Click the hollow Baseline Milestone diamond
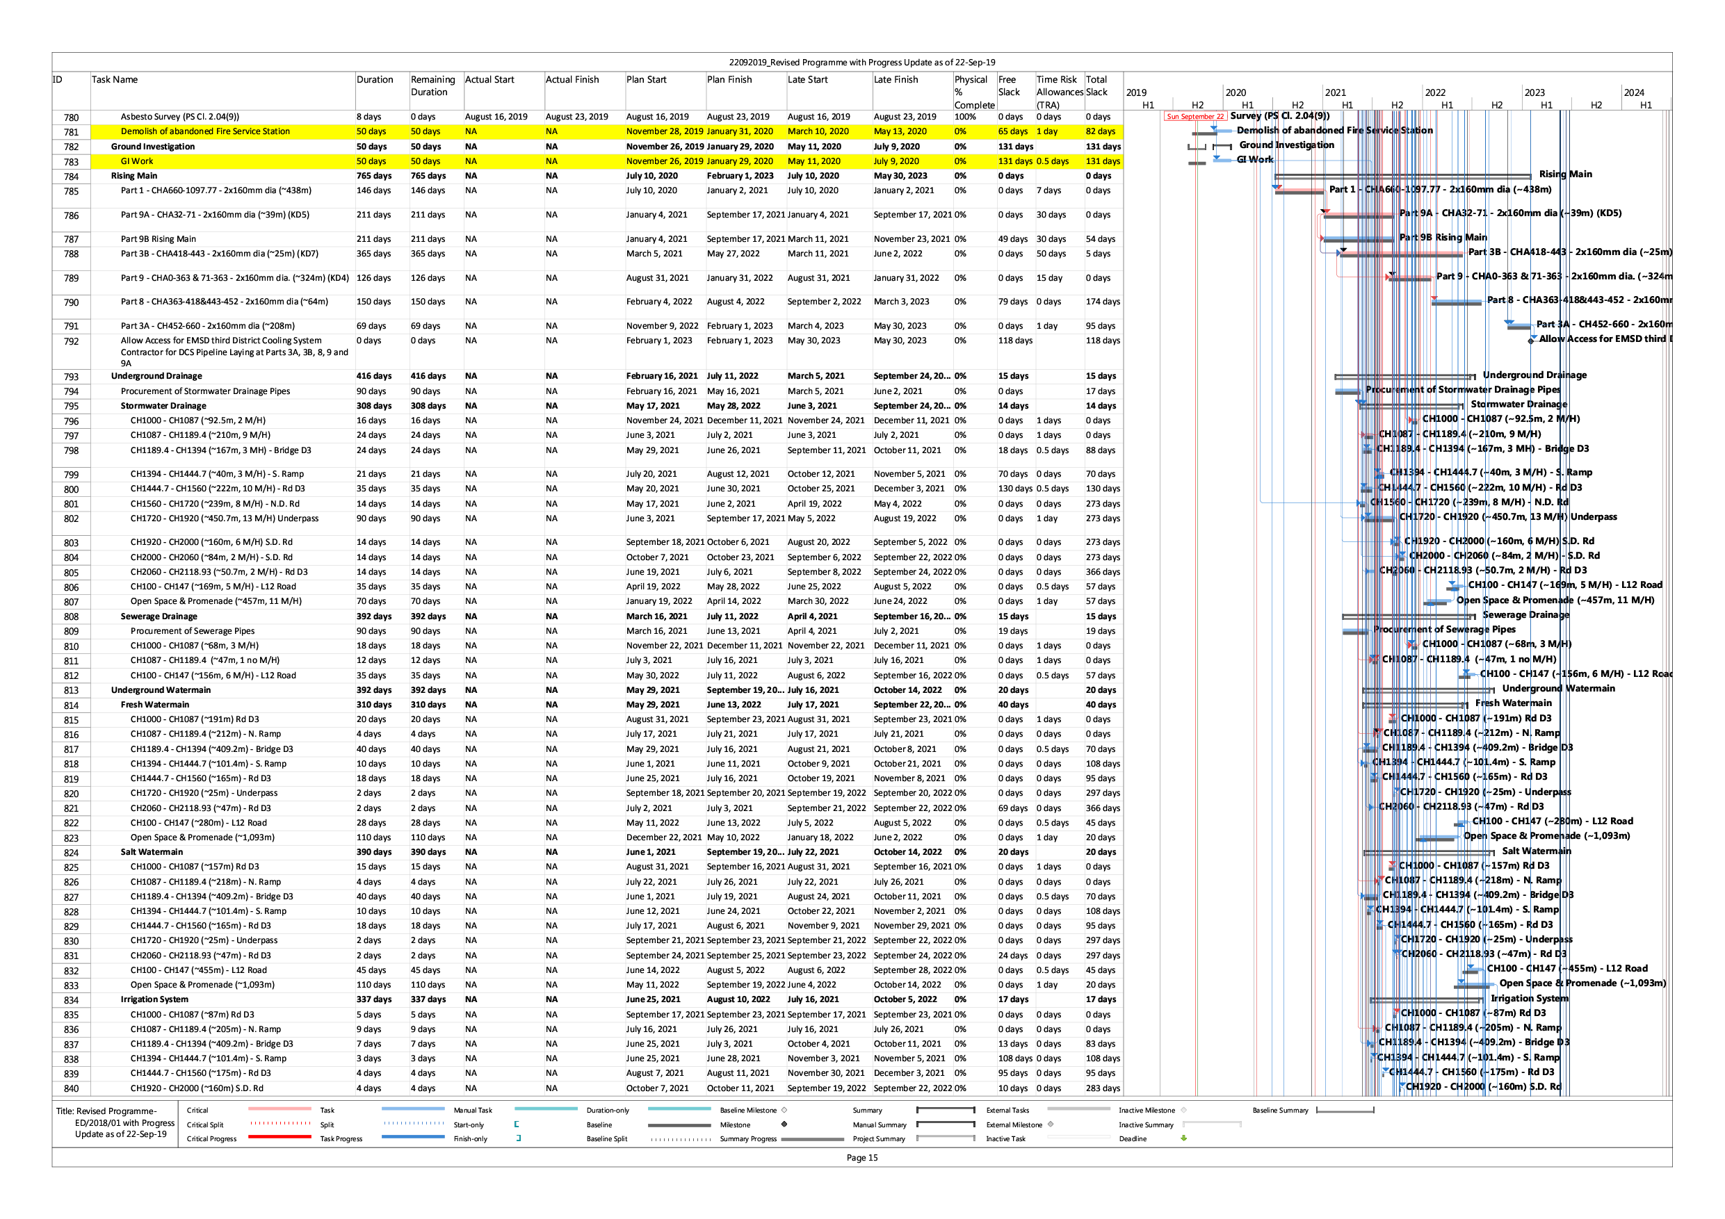The image size is (1725, 1219). (x=784, y=1109)
